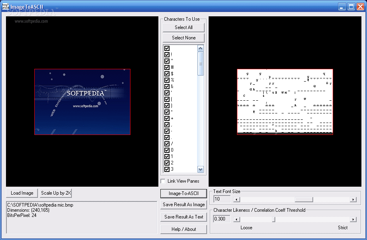Close the ImageToASCII window
This screenshot has height=240, width=367.
coord(360,7)
